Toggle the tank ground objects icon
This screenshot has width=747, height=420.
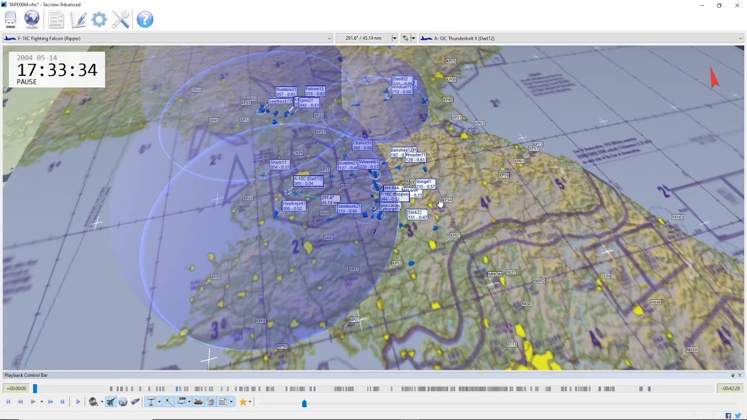[198, 402]
